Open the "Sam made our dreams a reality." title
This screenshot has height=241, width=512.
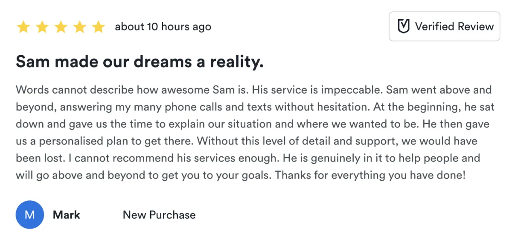140,62
